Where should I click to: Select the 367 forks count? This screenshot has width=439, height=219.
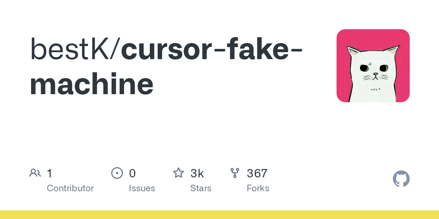[257, 173]
